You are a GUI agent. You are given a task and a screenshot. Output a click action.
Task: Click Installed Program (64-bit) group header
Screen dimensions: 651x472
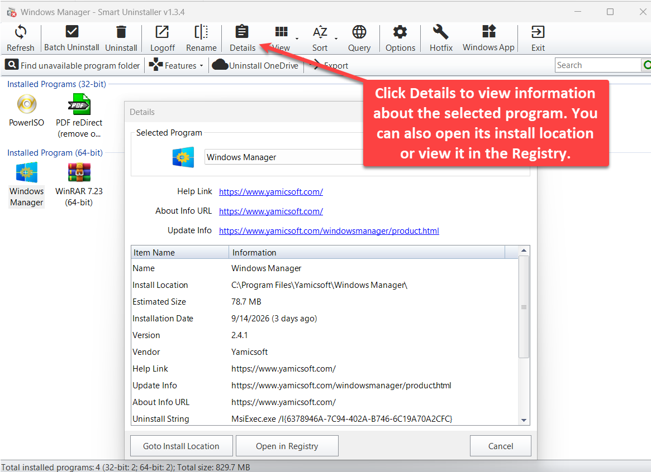pos(55,152)
